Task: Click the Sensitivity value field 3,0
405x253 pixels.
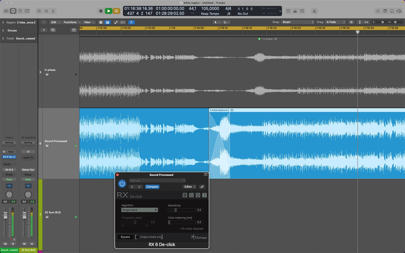Action: click(199, 210)
